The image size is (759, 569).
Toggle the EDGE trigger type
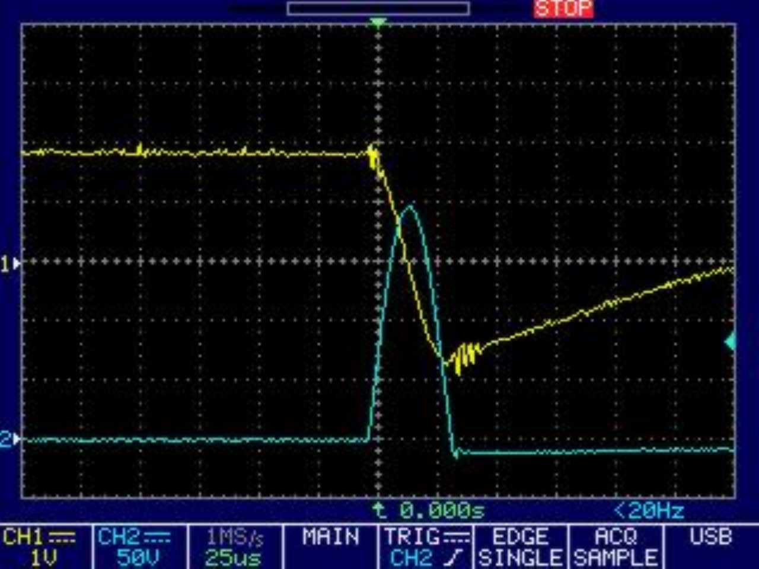[x=520, y=538]
